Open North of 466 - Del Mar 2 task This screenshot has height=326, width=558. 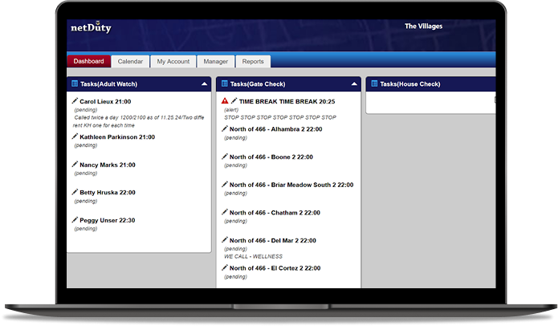pos(273,241)
